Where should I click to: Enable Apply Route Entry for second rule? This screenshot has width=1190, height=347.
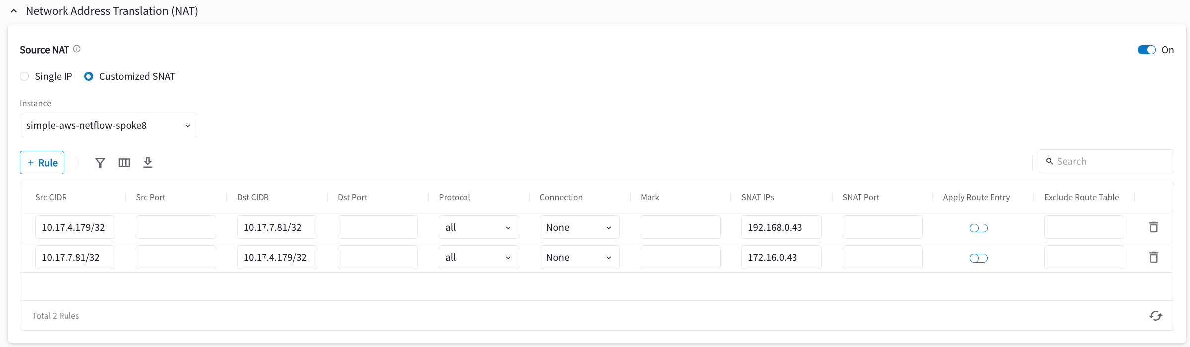tap(978, 258)
